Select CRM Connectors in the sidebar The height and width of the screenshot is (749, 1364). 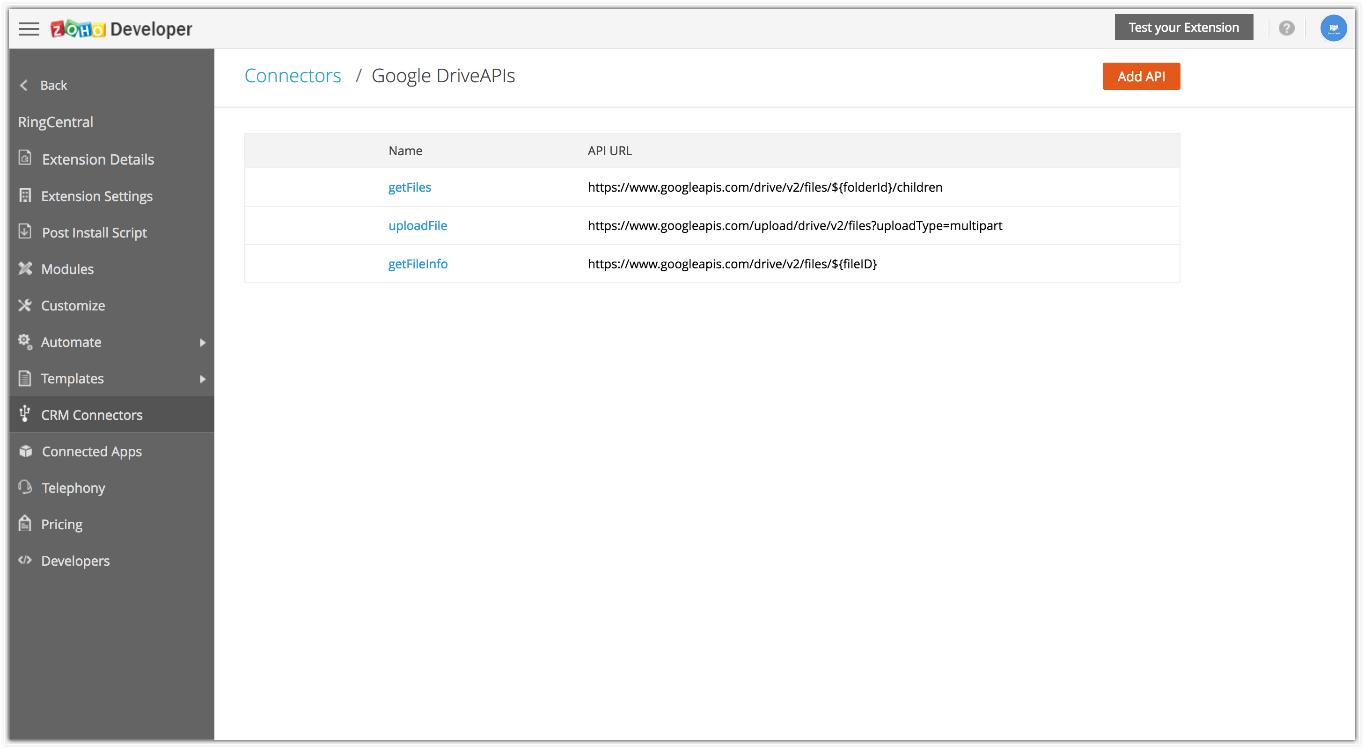pyautogui.click(x=92, y=415)
